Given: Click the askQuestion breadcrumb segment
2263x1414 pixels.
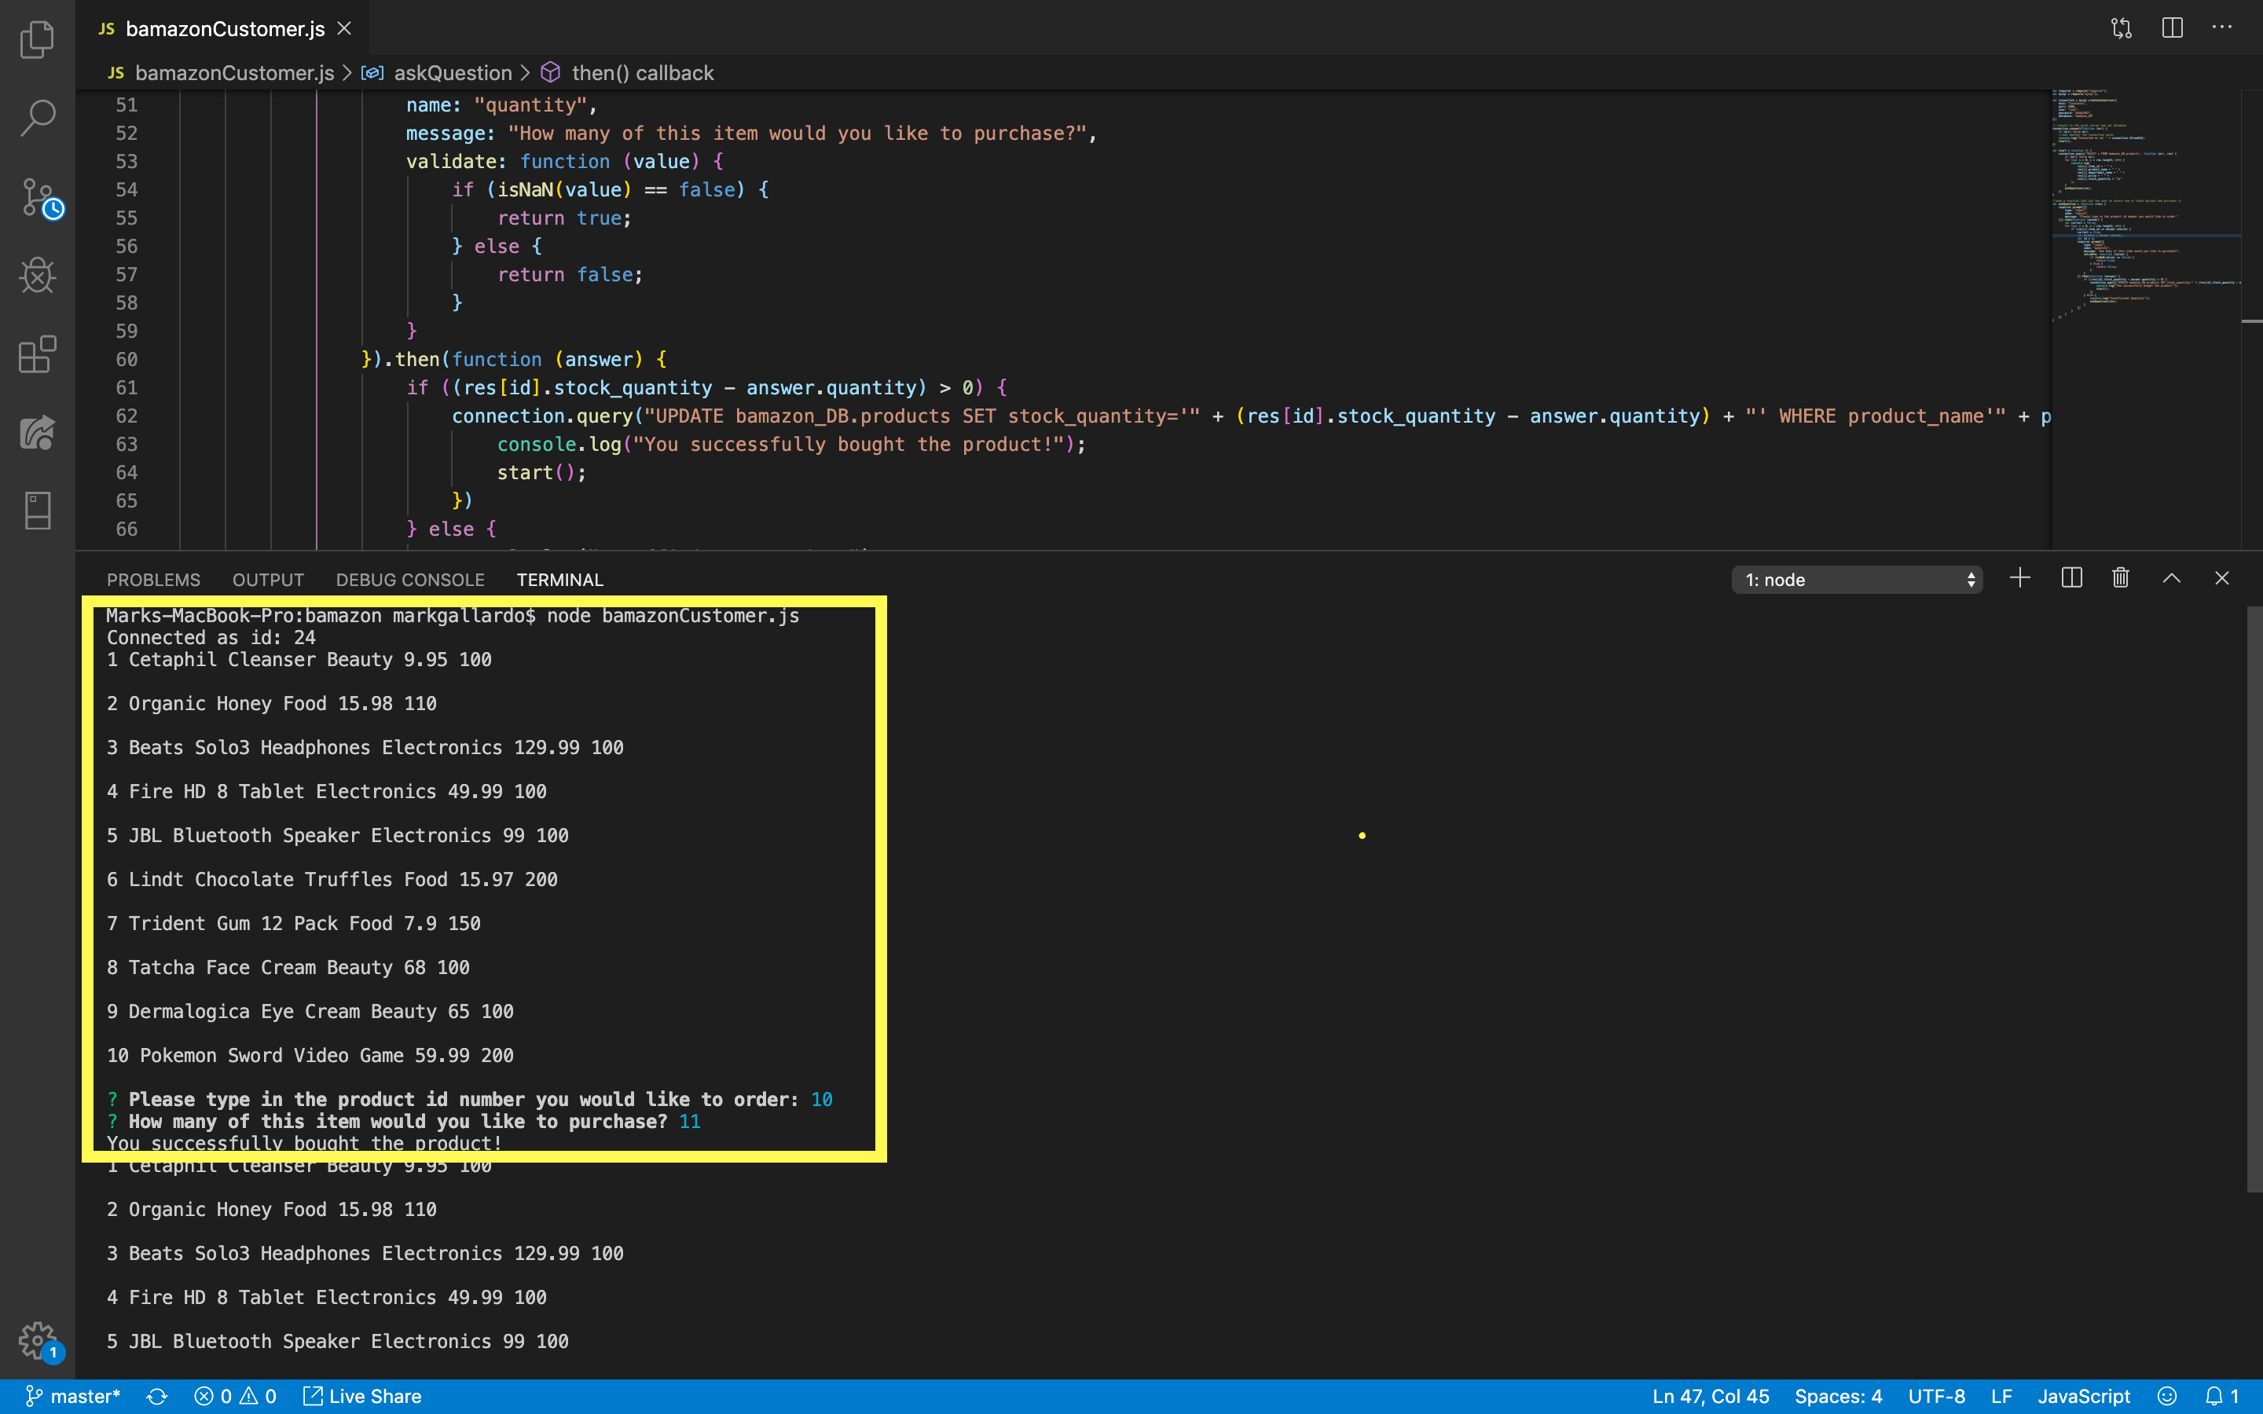Looking at the screenshot, I should click(x=453, y=73).
